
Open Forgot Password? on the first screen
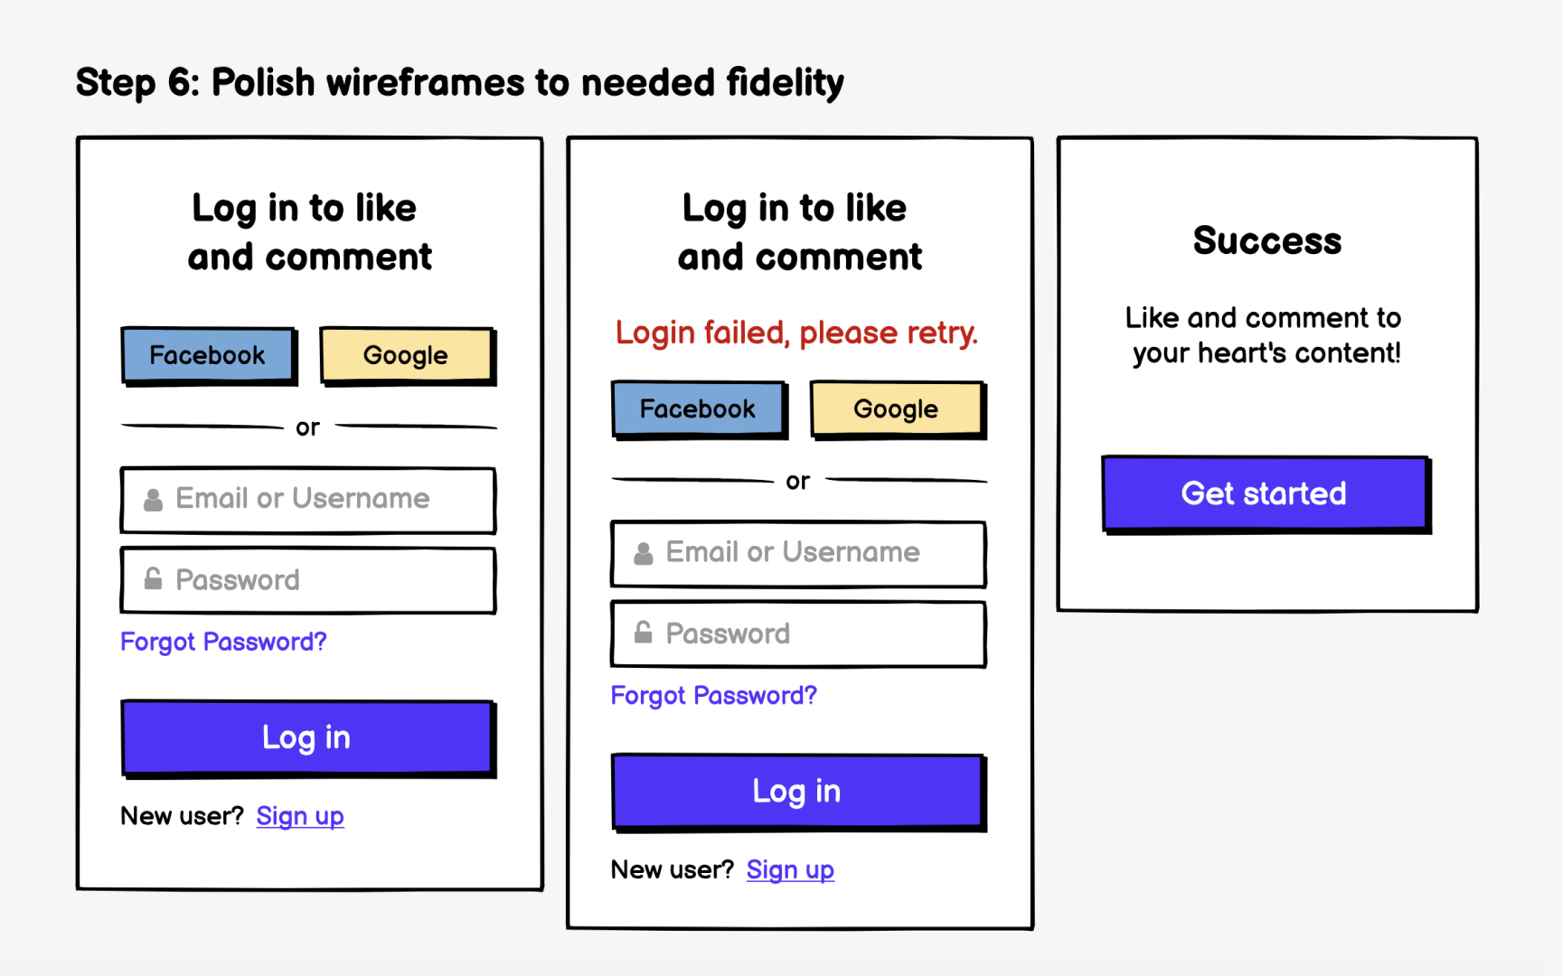[222, 642]
